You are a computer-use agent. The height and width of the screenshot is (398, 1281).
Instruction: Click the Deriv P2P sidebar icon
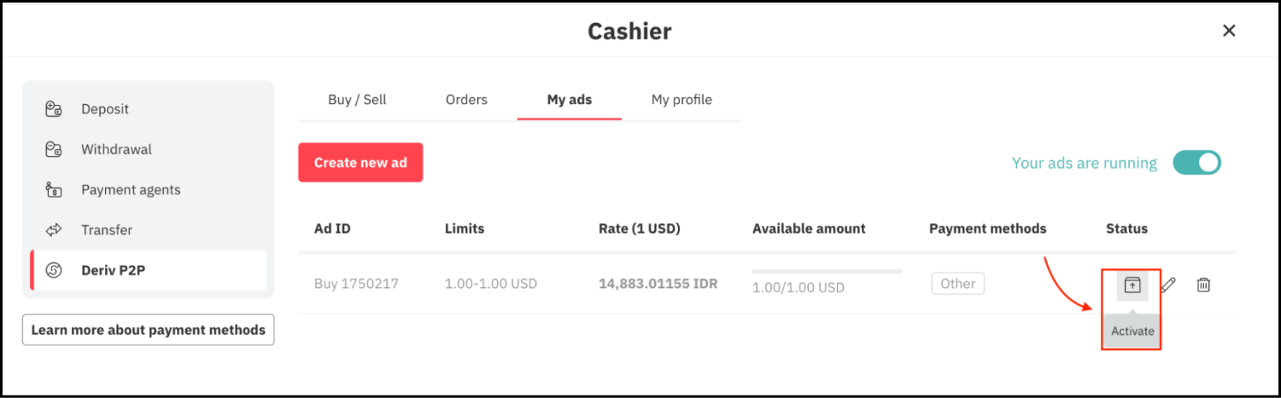pyautogui.click(x=53, y=270)
